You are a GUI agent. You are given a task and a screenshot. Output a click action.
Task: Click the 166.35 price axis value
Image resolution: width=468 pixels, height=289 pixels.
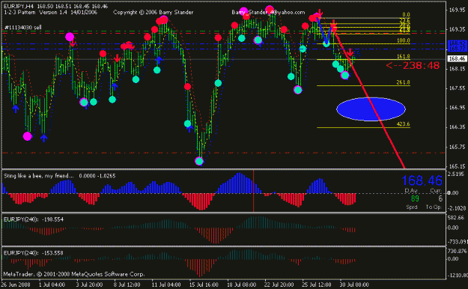tap(457, 127)
